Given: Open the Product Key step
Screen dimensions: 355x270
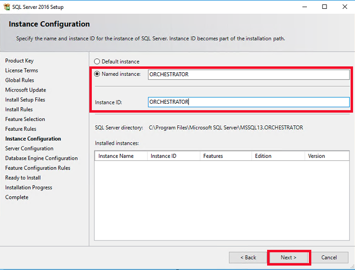Looking at the screenshot, I should coord(20,60).
